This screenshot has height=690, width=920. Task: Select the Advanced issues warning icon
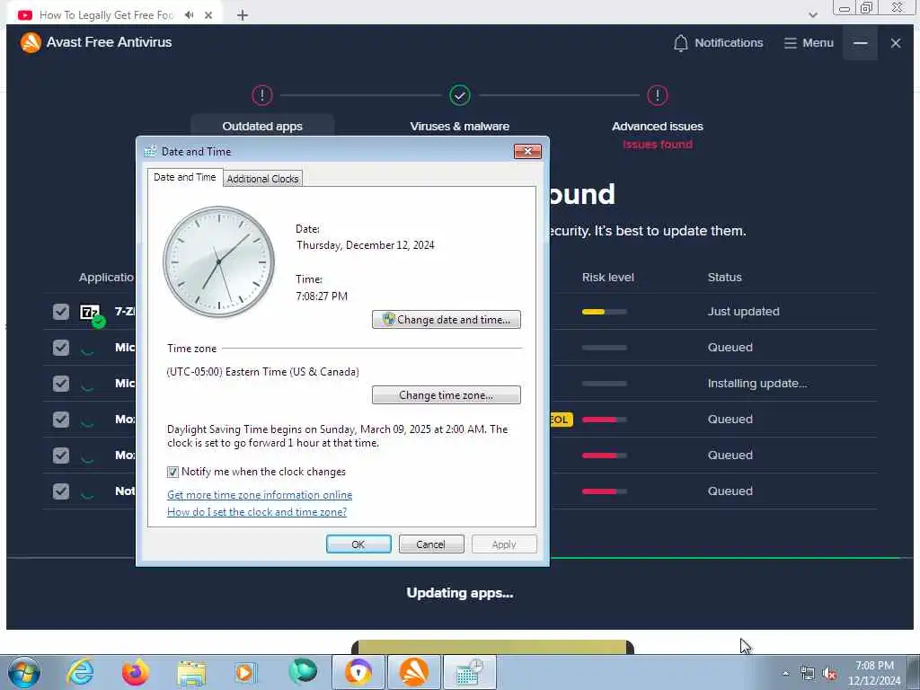point(657,95)
